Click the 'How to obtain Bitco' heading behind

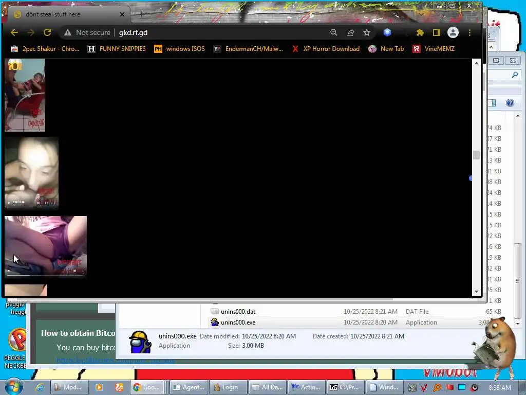[78, 333]
